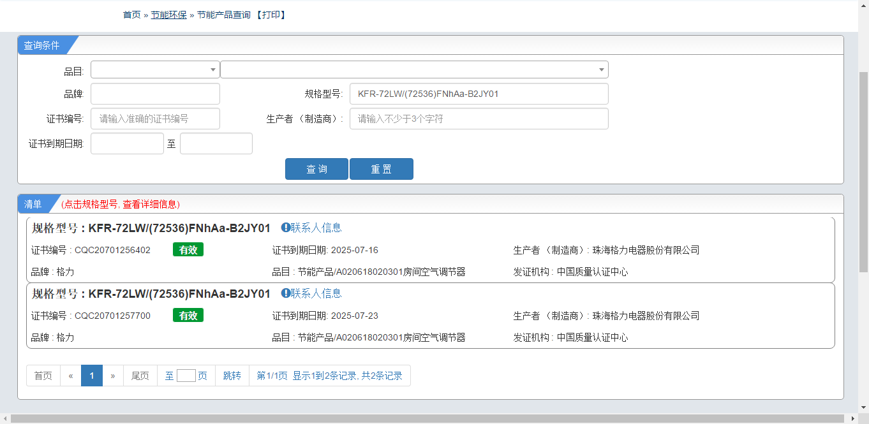Select the 清单 panel tab
Viewport: 869px width, 424px height.
(33, 204)
